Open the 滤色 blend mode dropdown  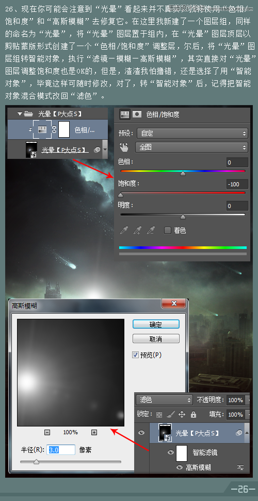tap(165, 400)
